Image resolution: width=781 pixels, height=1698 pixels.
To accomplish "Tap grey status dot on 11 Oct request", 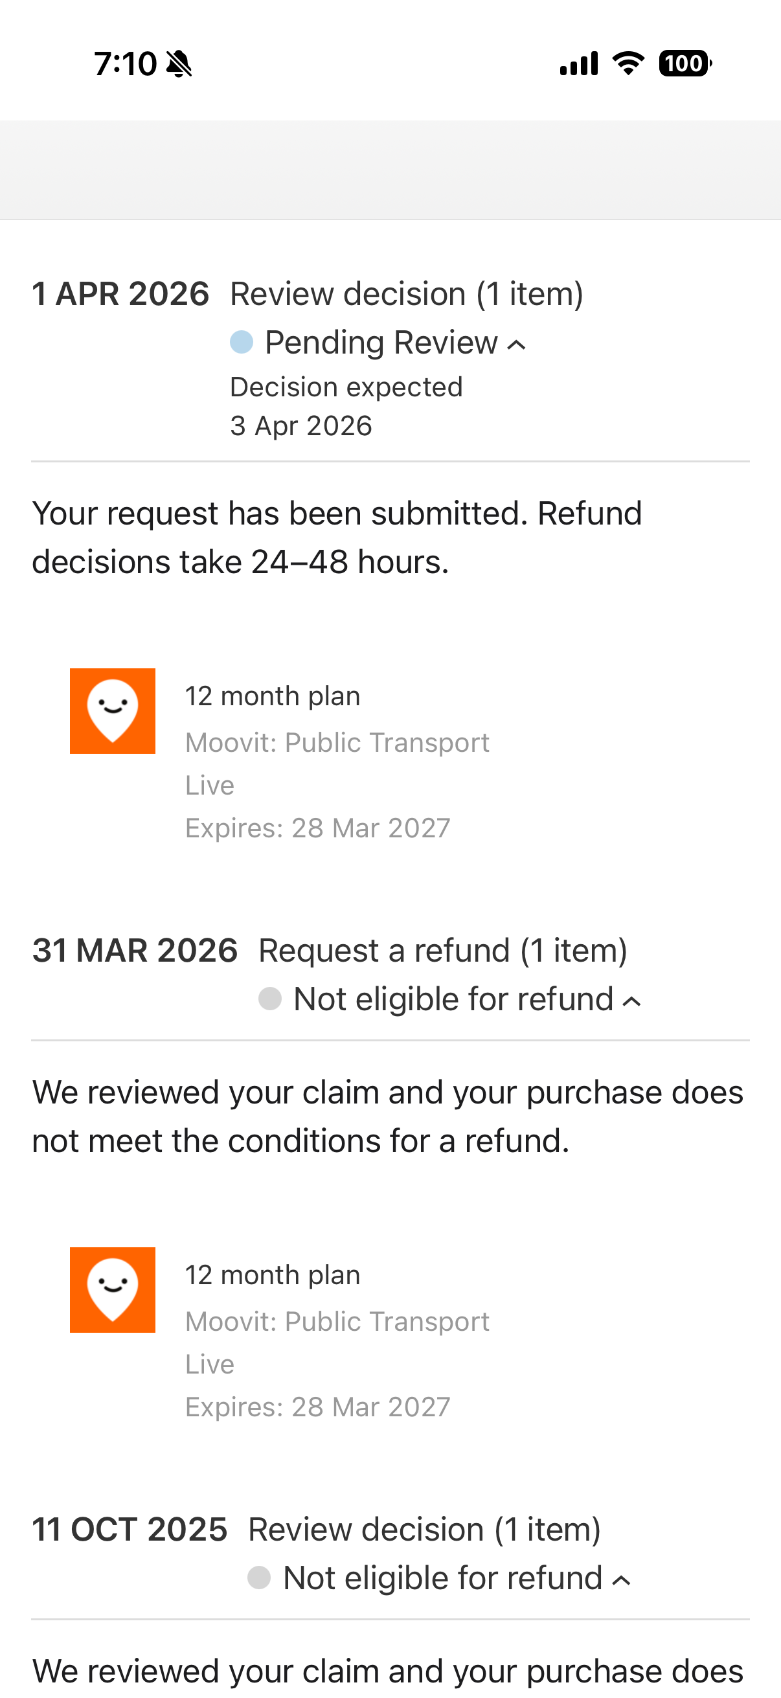I will tap(259, 1578).
